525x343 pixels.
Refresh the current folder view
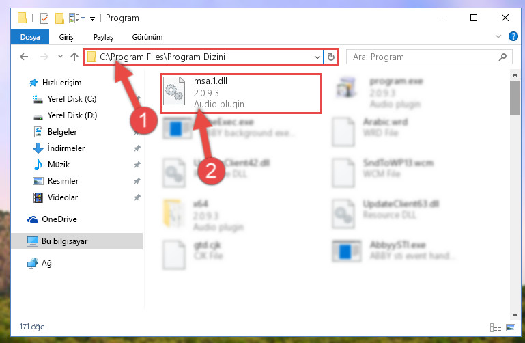click(331, 57)
